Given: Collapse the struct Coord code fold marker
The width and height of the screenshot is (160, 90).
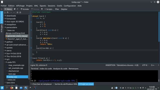Looking at the screenshot, I should [31, 16].
